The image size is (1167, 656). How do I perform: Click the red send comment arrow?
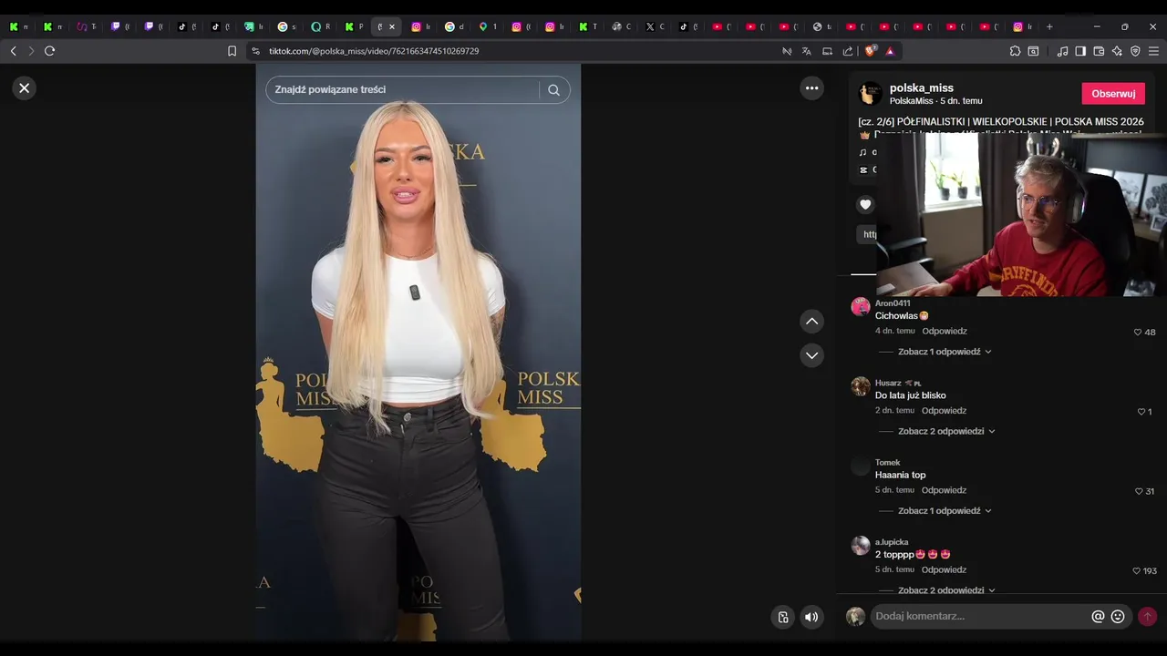pyautogui.click(x=1147, y=617)
